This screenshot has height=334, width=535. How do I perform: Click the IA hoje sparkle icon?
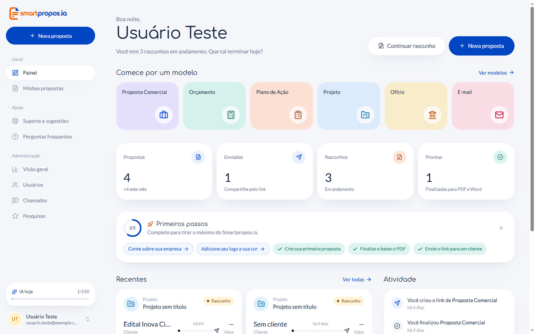[x=15, y=292]
